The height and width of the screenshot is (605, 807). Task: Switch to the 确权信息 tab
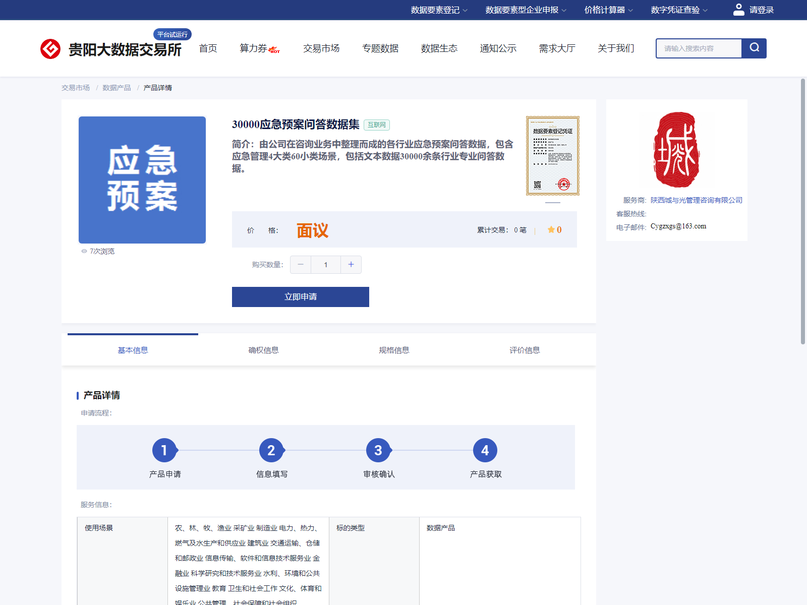263,350
